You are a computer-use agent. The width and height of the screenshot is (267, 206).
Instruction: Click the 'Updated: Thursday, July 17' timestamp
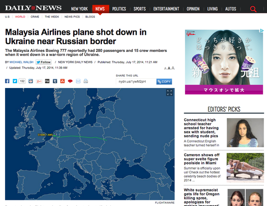38,68
